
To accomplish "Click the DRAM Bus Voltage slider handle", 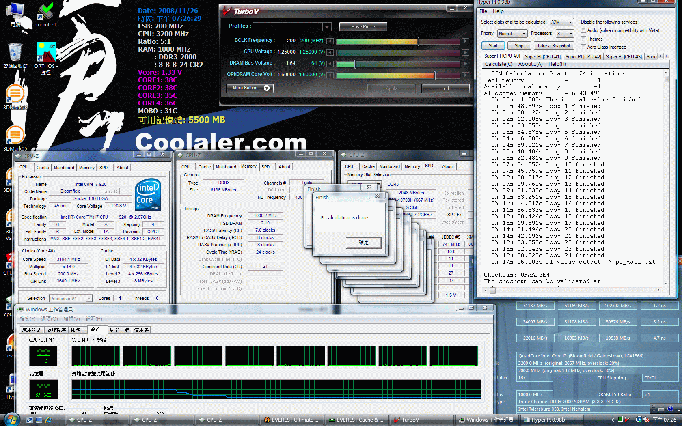I will point(355,64).
